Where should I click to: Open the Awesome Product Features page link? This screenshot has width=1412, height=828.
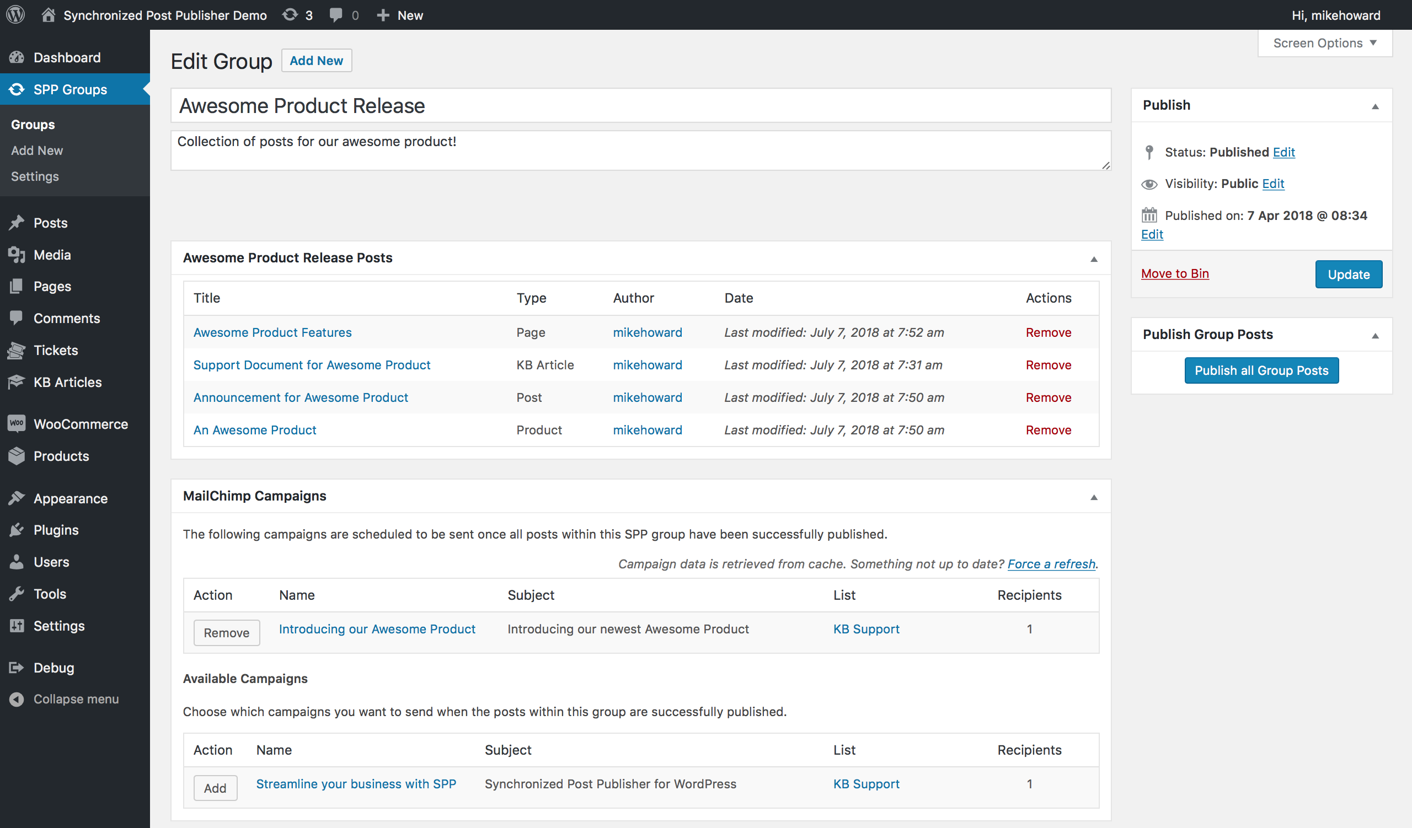[272, 332]
